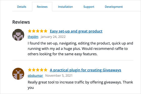Click the first star of thejdm's rating

click(x=30, y=31)
